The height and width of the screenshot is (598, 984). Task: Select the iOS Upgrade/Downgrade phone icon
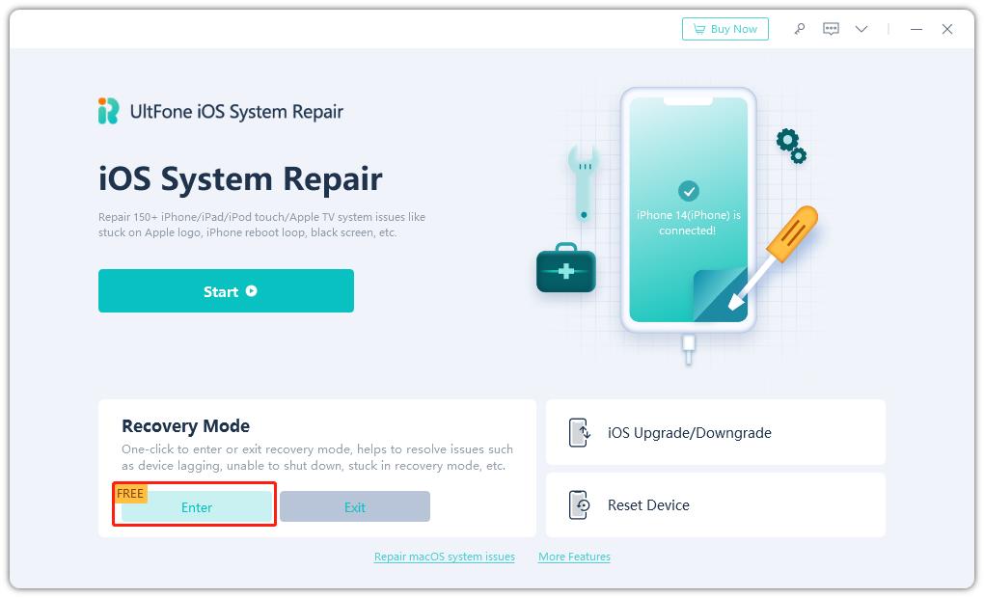click(580, 432)
